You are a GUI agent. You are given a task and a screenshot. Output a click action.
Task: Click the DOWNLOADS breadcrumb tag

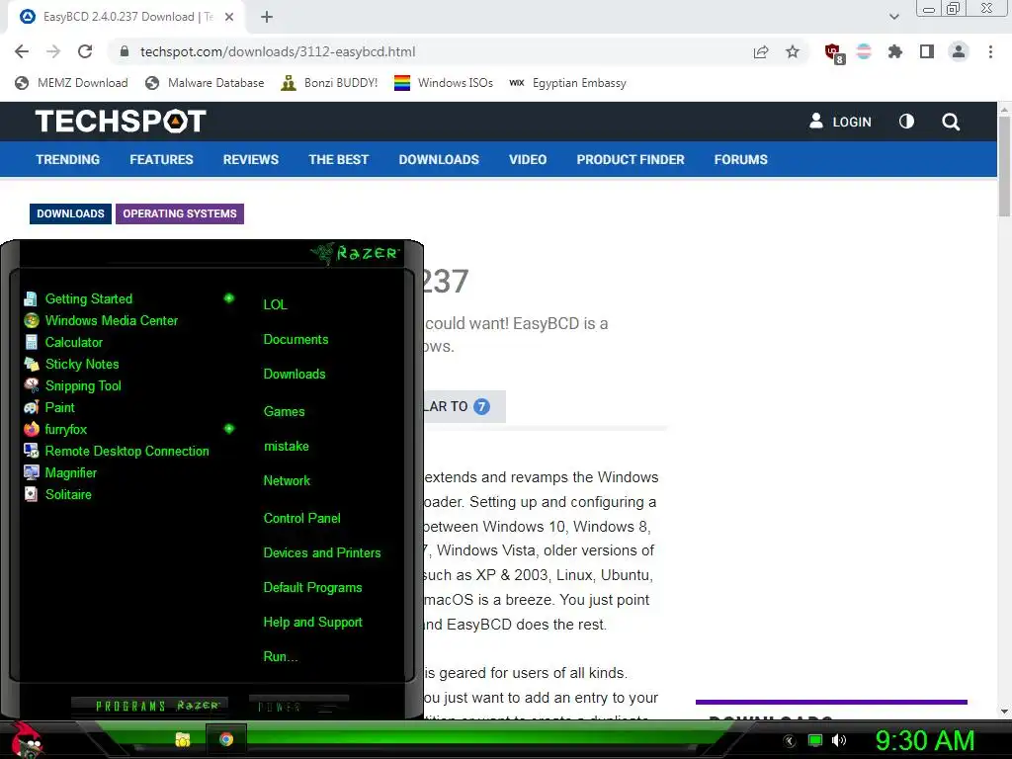pos(70,213)
